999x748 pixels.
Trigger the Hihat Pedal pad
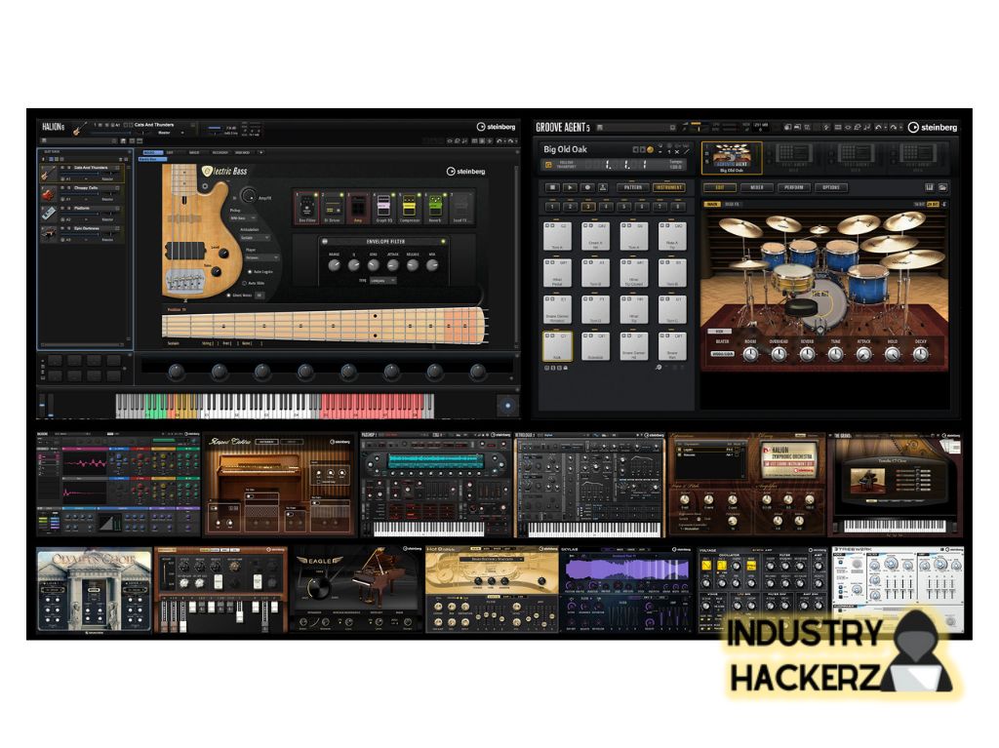click(x=557, y=273)
